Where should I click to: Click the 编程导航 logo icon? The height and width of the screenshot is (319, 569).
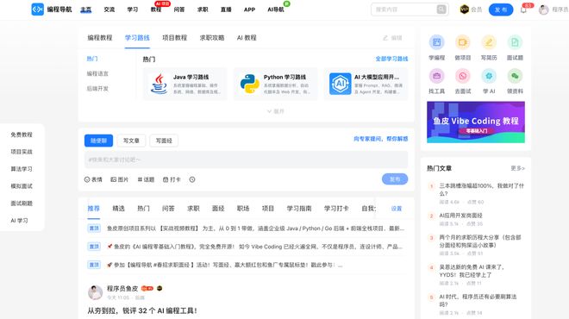(37, 9)
